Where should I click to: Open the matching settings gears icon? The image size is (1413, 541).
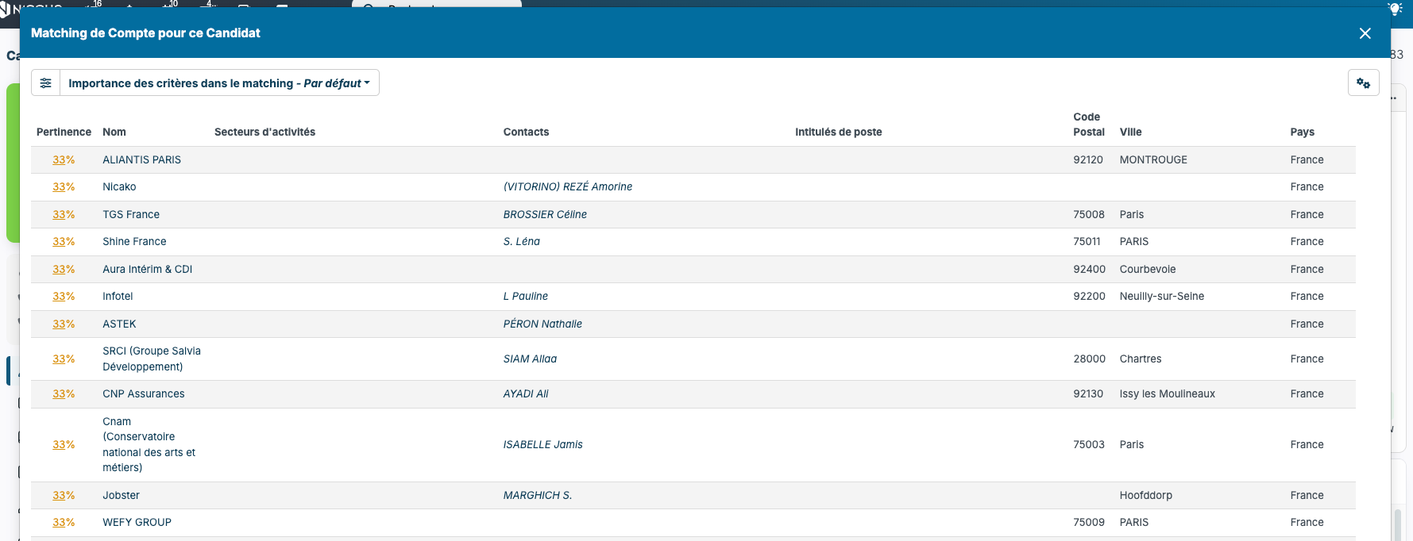tap(1363, 82)
